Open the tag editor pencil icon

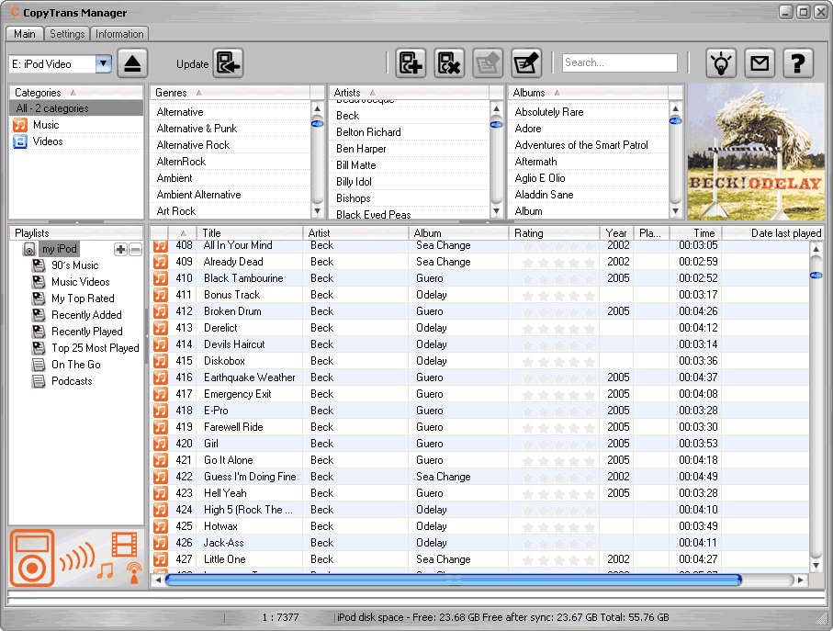pyautogui.click(x=526, y=63)
